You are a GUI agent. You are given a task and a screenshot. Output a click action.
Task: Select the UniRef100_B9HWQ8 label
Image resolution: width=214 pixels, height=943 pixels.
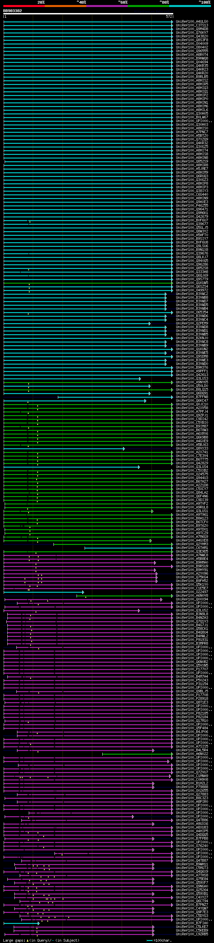(x=192, y=58)
